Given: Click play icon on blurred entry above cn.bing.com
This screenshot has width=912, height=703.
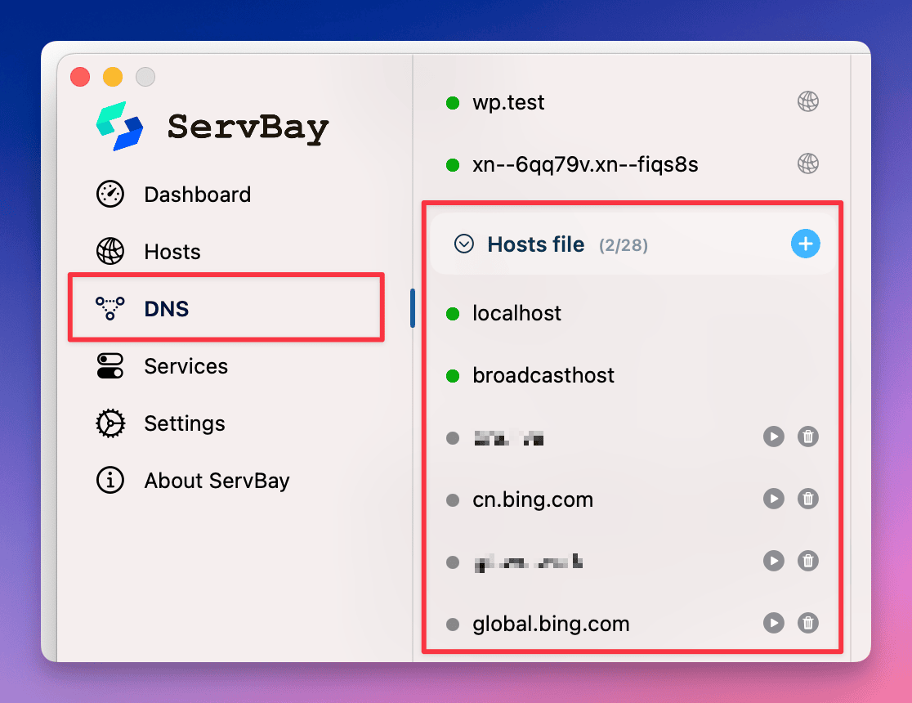Looking at the screenshot, I should 774,437.
